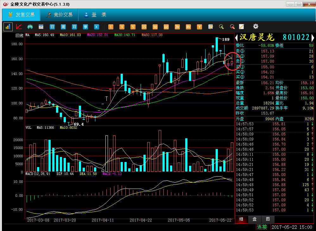Select the 15-minute chart button

click(x=144, y=27)
